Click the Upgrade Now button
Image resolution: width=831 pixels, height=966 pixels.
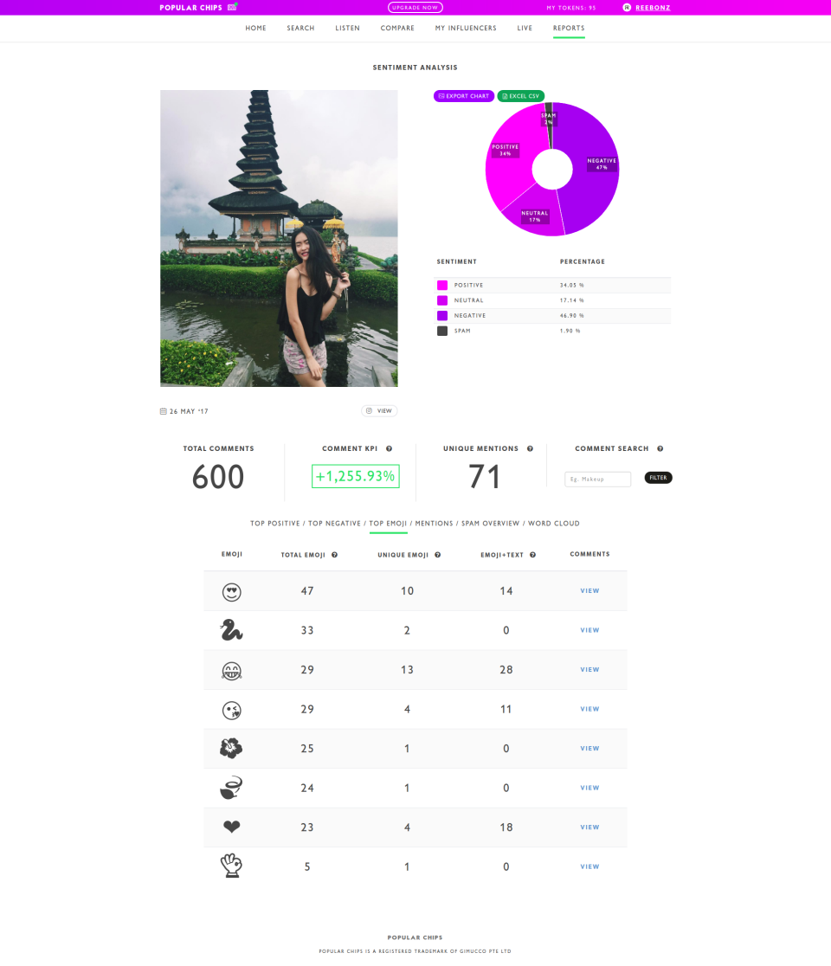tap(415, 8)
